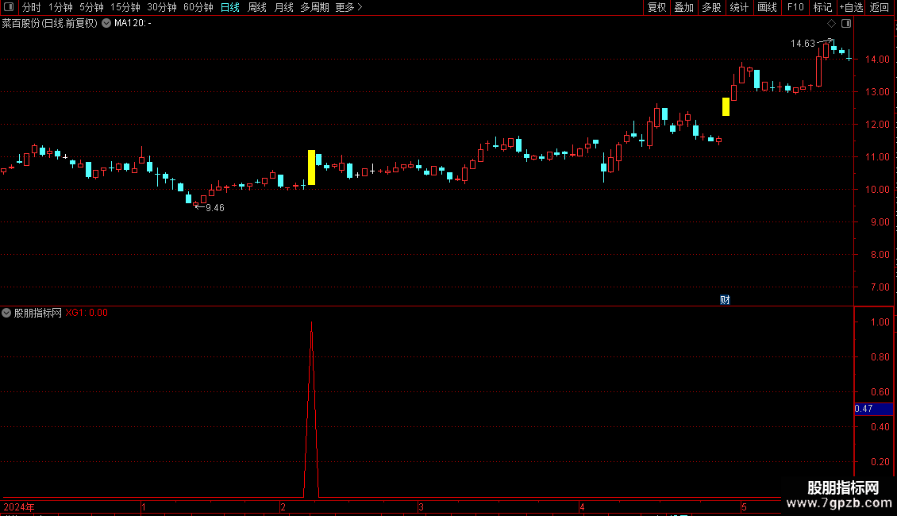Expand the 更多 periods menu
897x516 pixels.
pyautogui.click(x=349, y=7)
